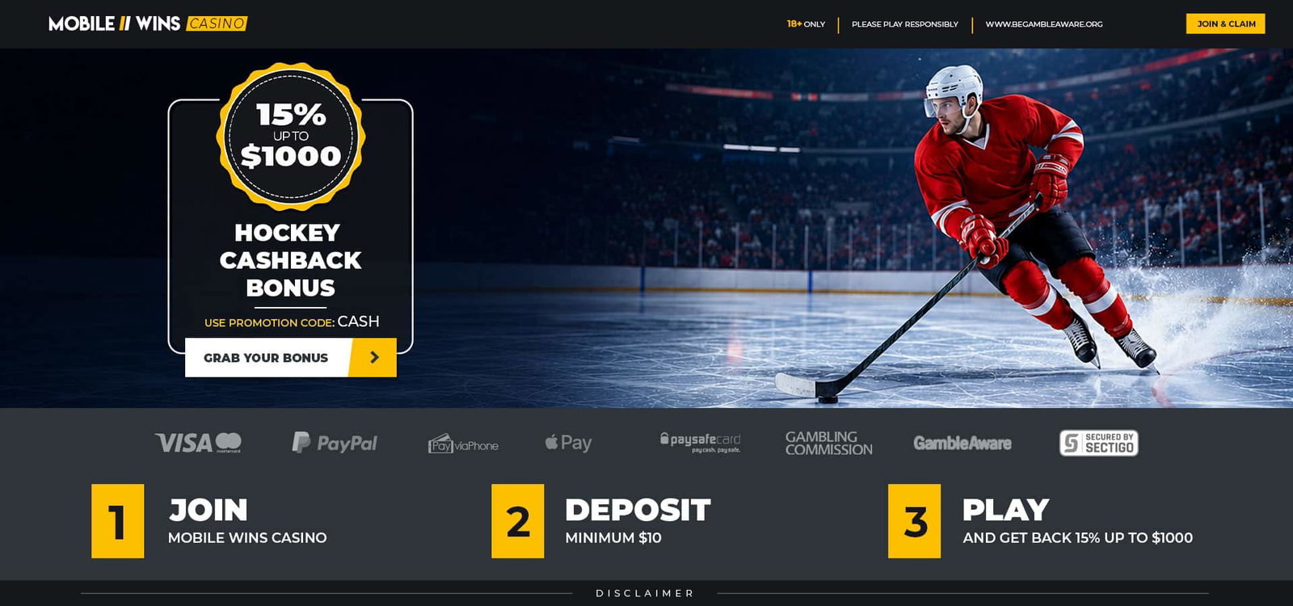Click the Visa Mastercard payment logo

pos(198,443)
